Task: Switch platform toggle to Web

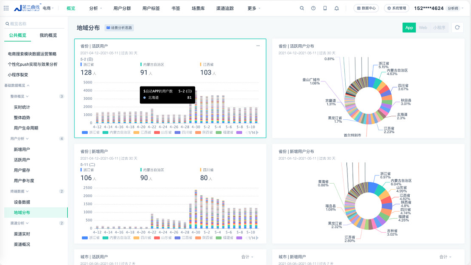Action: (422, 28)
